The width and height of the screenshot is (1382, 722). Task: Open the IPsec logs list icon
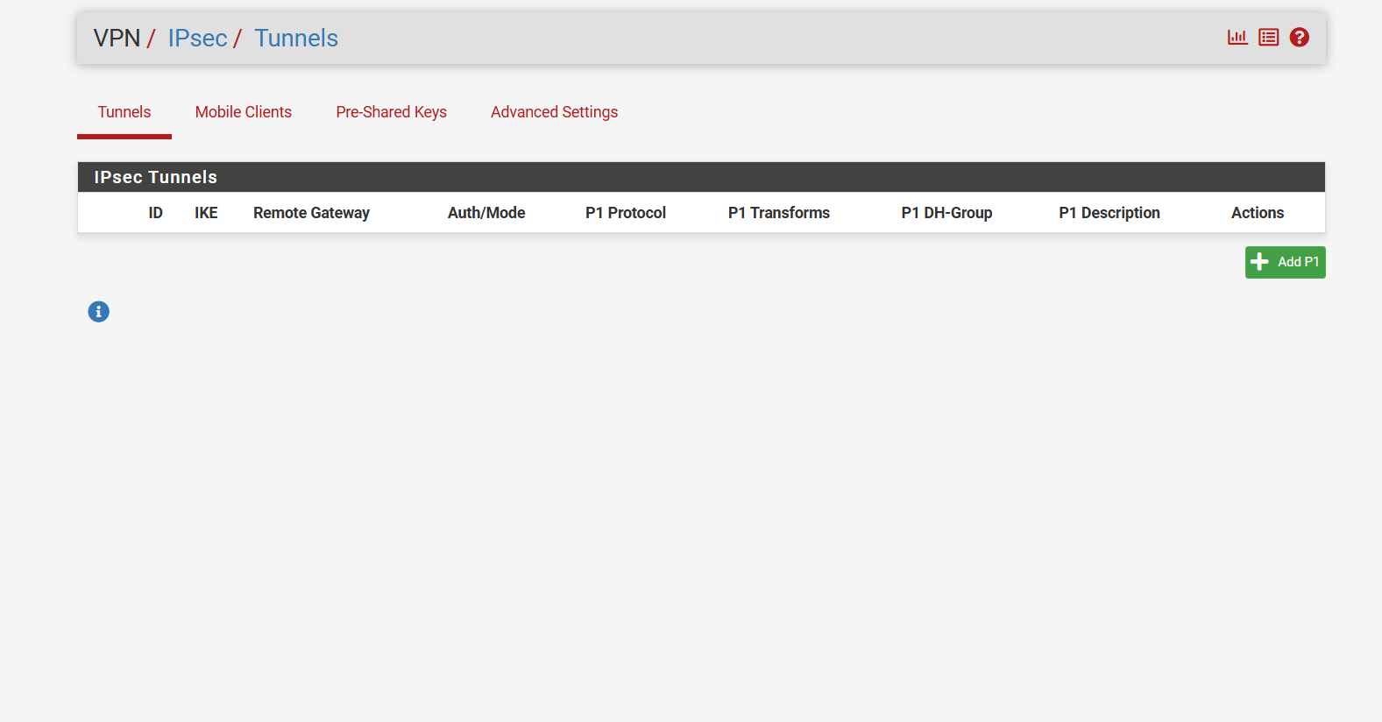(x=1268, y=38)
